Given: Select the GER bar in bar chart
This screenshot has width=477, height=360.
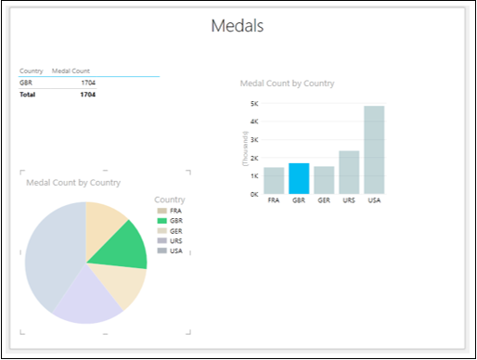Looking at the screenshot, I should pyautogui.click(x=324, y=180).
